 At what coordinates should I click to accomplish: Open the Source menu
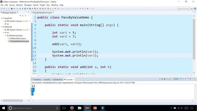point(12,5)
